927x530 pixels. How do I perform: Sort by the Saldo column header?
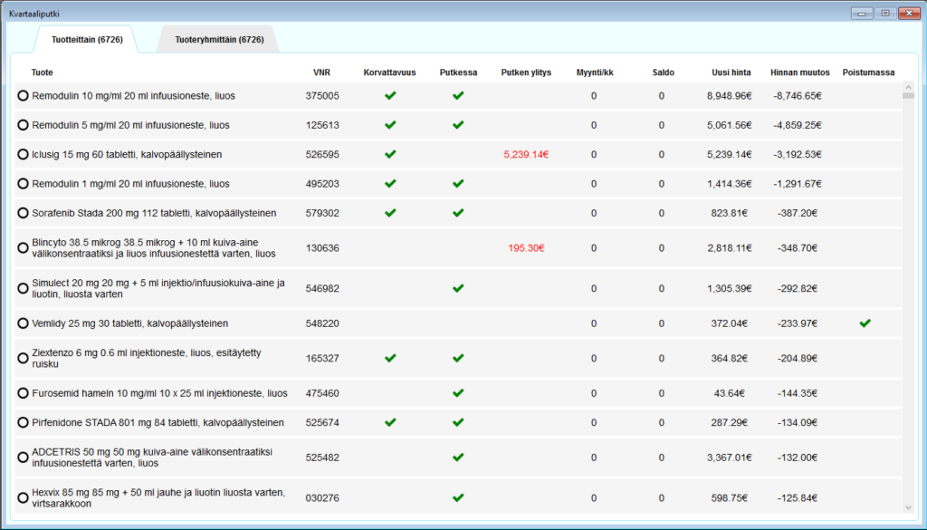coord(664,72)
